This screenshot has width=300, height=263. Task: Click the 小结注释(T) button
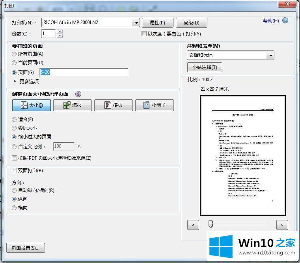pyautogui.click(x=205, y=67)
